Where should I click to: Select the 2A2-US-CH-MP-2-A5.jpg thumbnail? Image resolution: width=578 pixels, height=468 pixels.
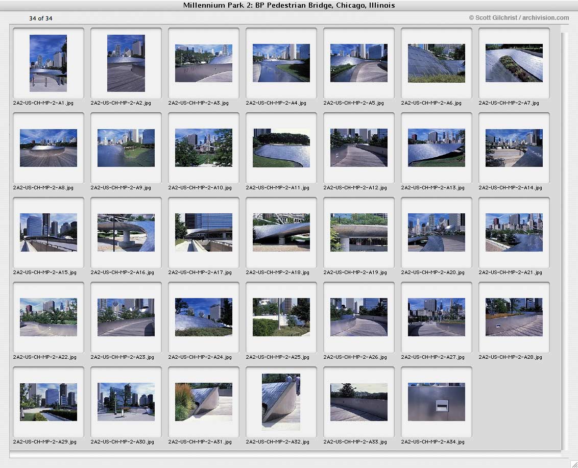358,63
